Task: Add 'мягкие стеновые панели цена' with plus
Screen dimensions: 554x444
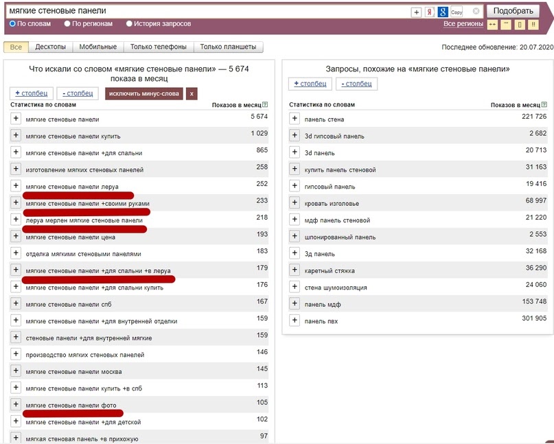Action: tap(16, 236)
